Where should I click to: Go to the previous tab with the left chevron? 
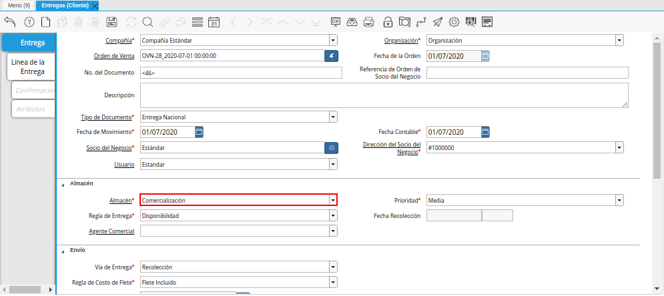pos(234,22)
